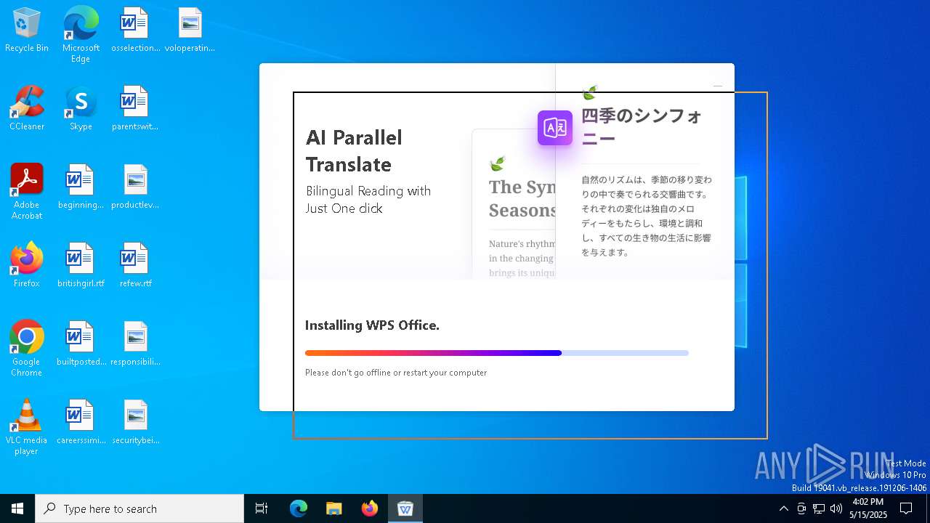Open Edge from the taskbar
Image resolution: width=930 pixels, height=523 pixels.
pos(299,508)
